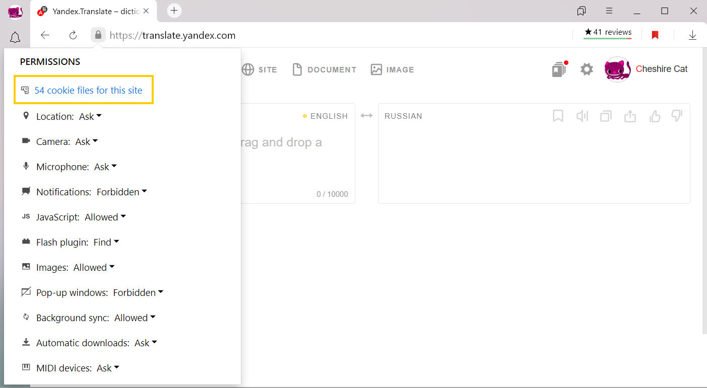
Task: Copy translation using the copy icon
Action: [x=606, y=116]
